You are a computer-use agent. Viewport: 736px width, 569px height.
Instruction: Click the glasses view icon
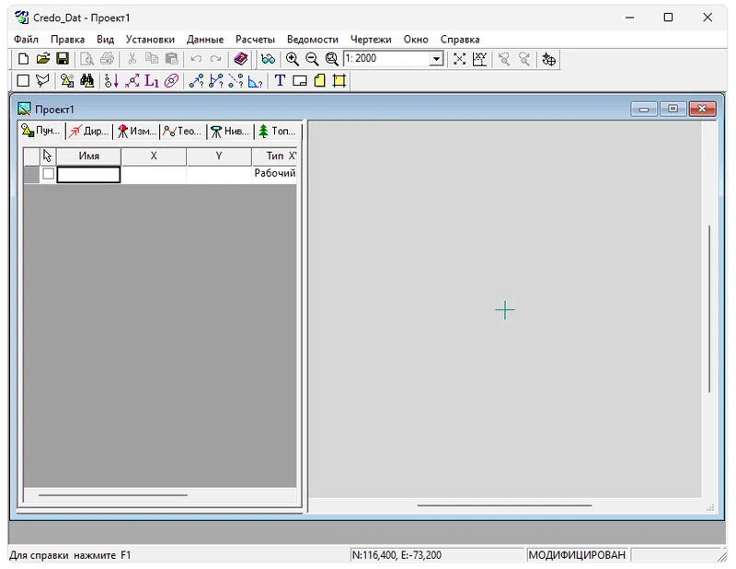click(268, 59)
